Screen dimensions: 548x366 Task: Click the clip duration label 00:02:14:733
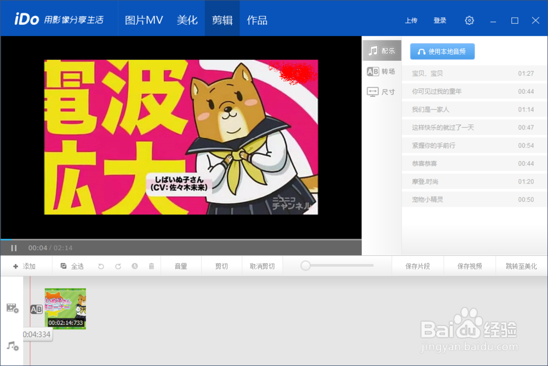pyautogui.click(x=66, y=323)
